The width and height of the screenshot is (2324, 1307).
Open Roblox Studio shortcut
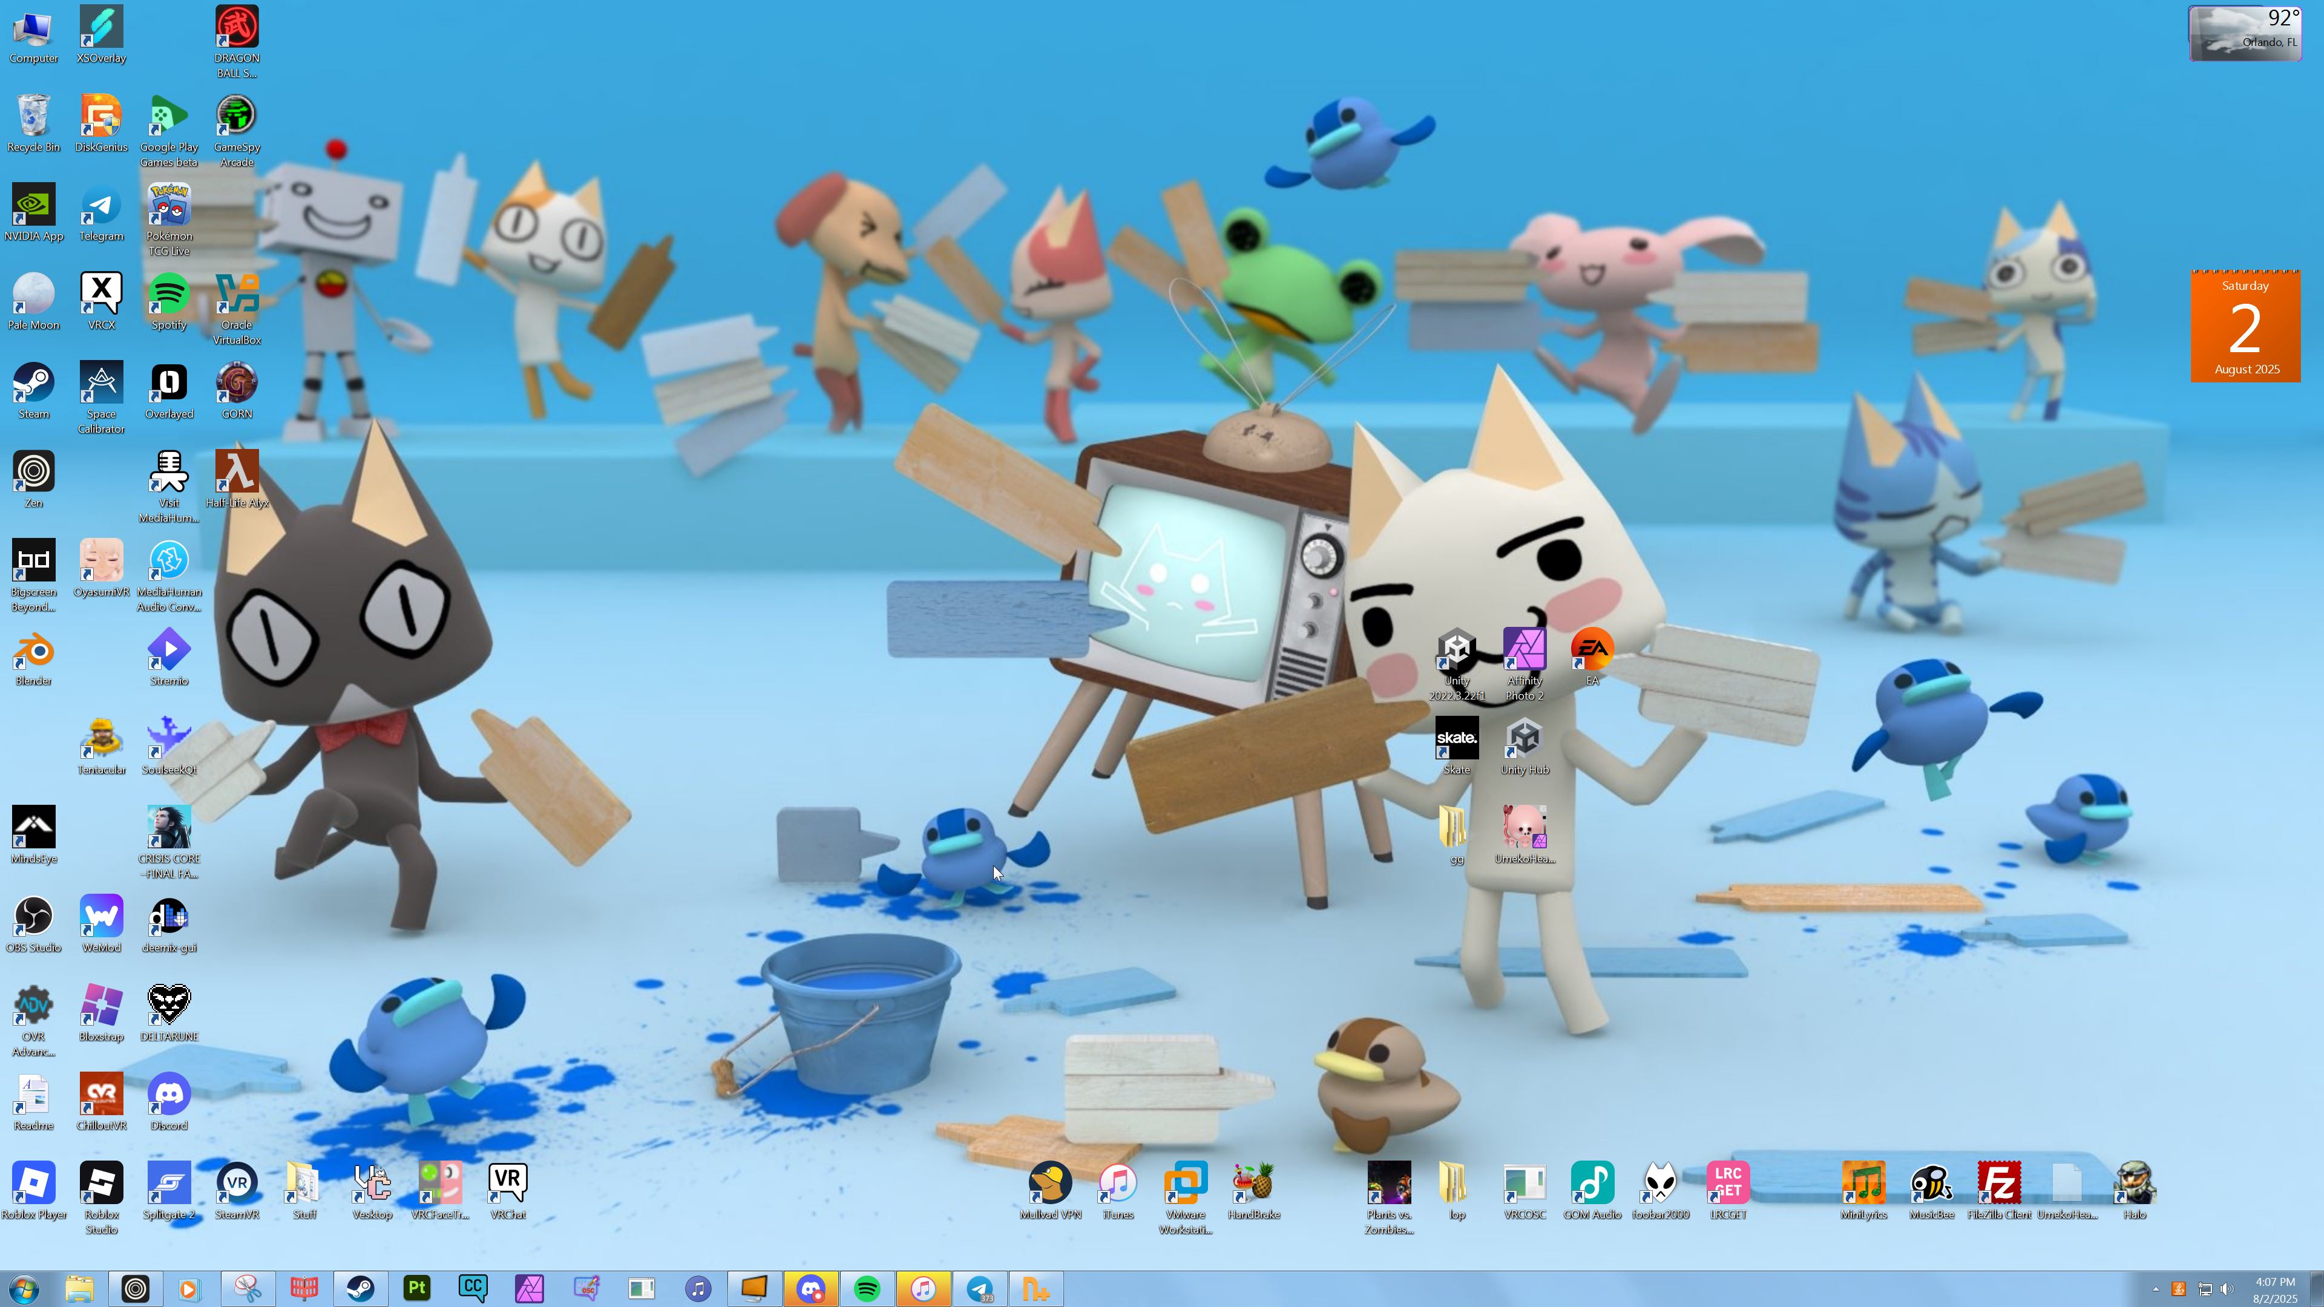point(101,1199)
